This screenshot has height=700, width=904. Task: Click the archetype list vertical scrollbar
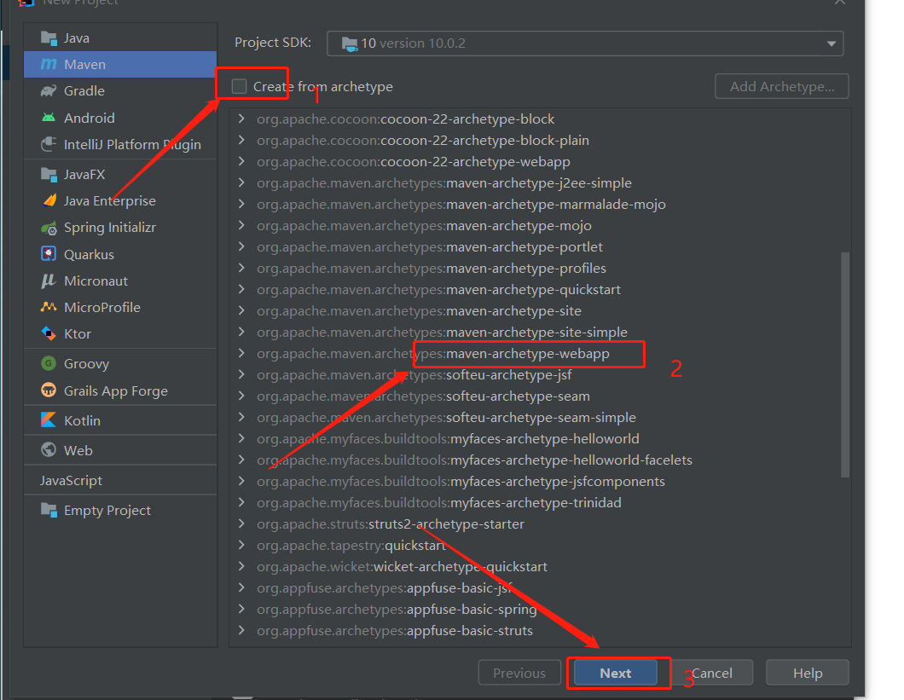tap(845, 364)
